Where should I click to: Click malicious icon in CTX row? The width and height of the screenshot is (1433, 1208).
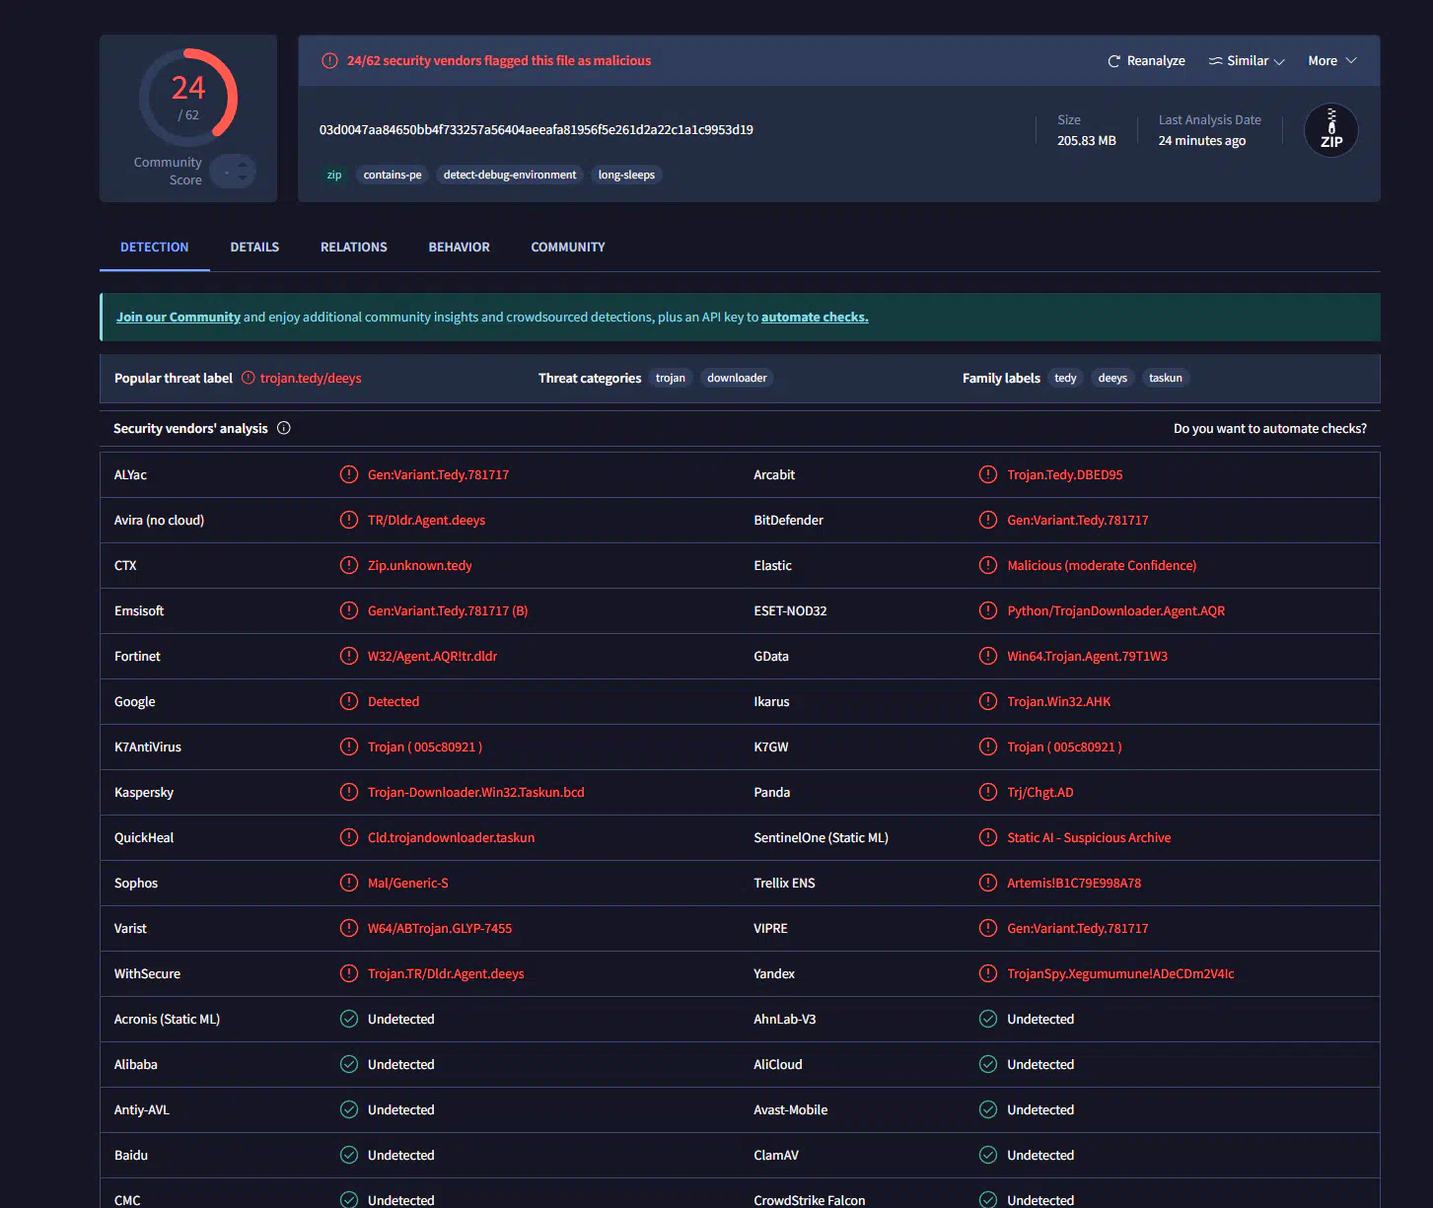(x=349, y=565)
